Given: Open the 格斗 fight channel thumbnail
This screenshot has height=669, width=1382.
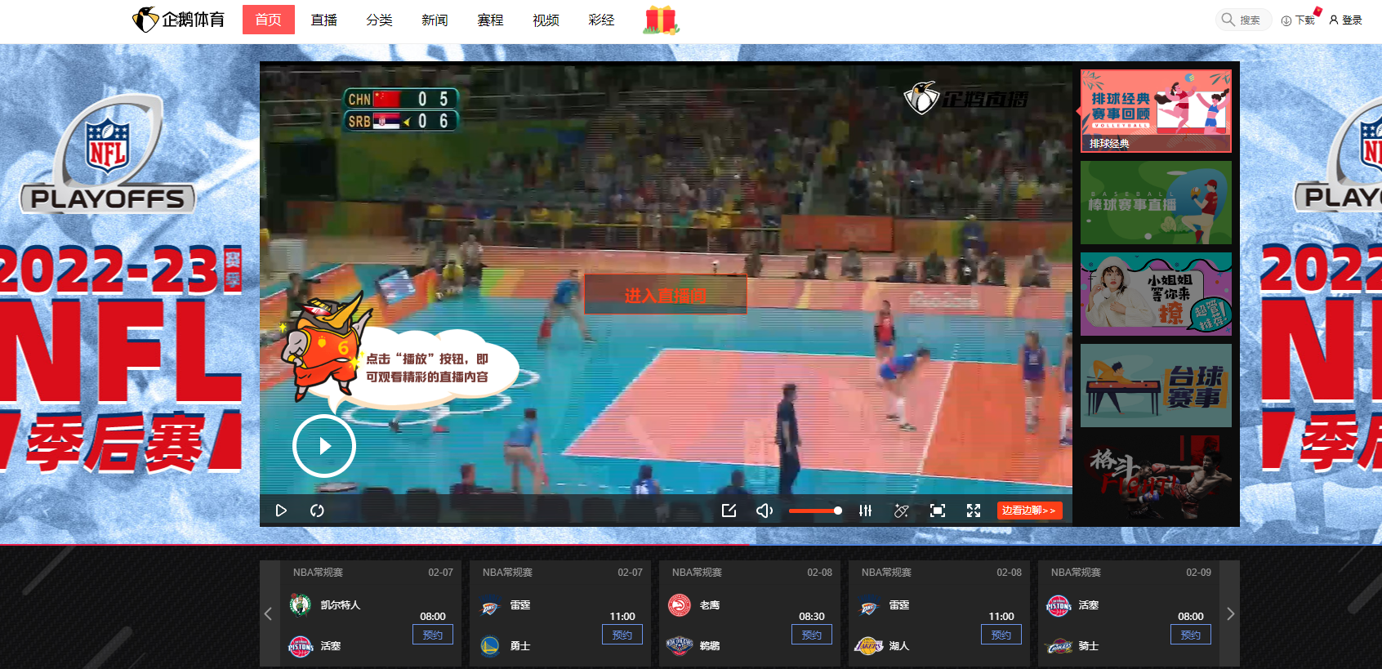Looking at the screenshot, I should pyautogui.click(x=1156, y=477).
